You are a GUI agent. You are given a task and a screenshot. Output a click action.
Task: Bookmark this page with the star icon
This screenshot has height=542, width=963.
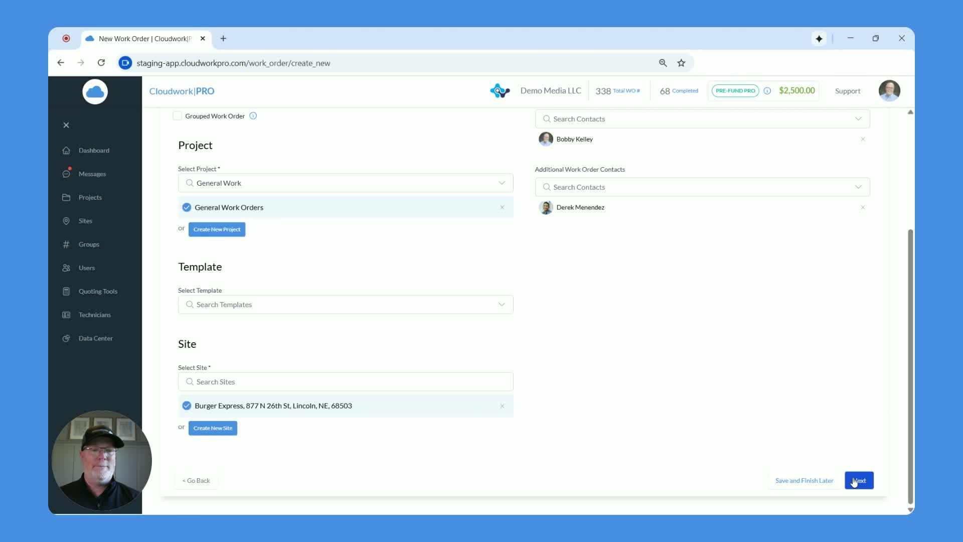pyautogui.click(x=681, y=63)
